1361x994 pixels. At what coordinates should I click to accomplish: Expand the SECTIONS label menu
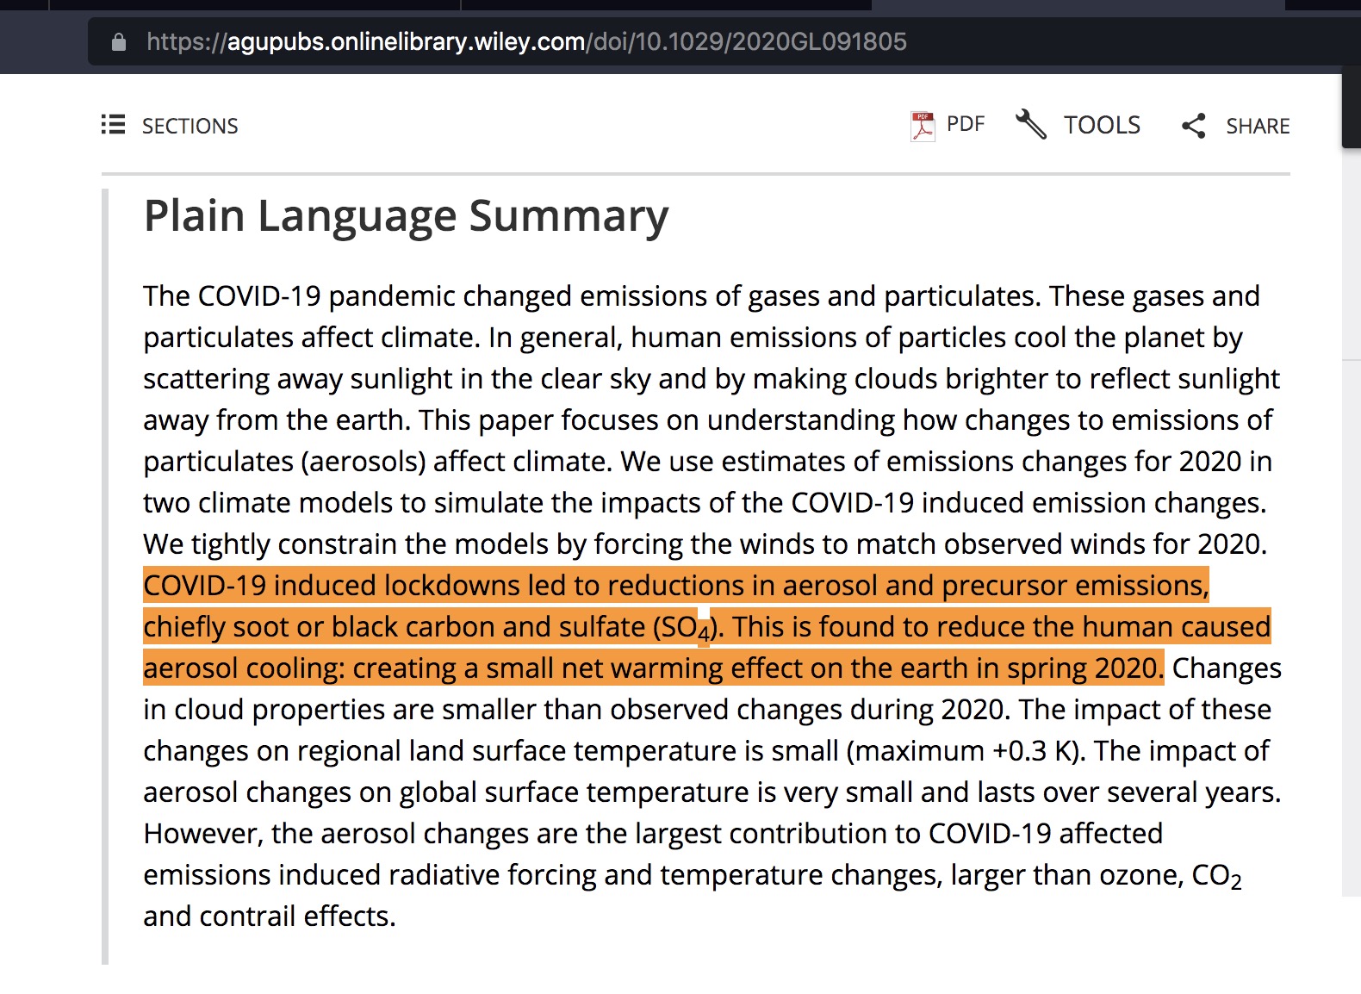(190, 127)
